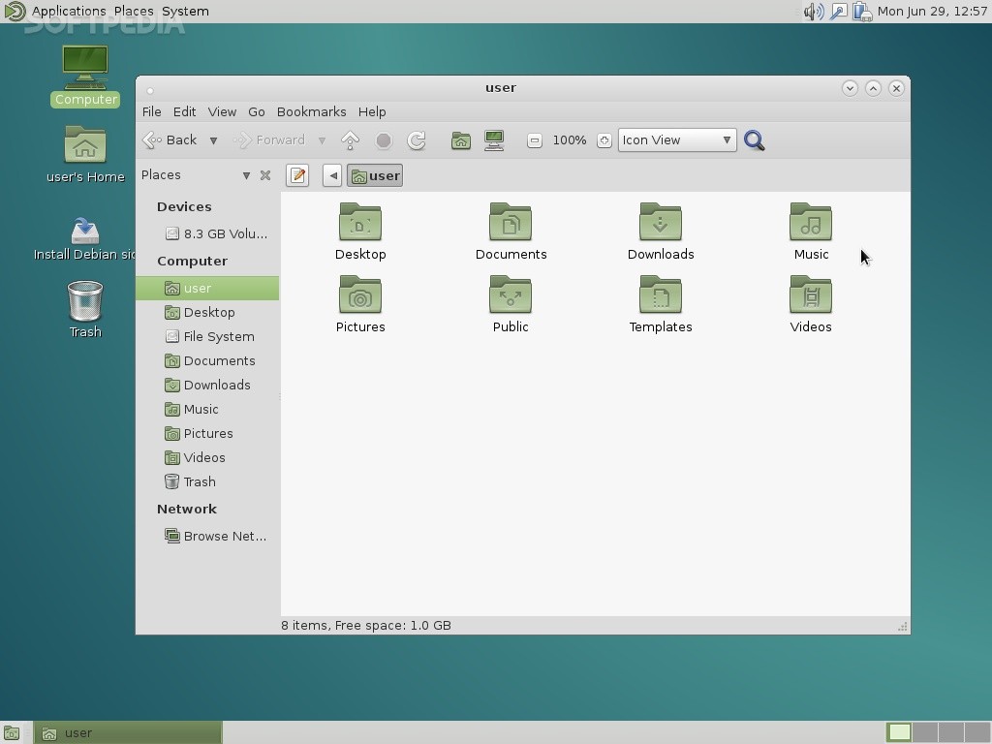
Task: Click the Search magnifier icon
Action: point(755,140)
